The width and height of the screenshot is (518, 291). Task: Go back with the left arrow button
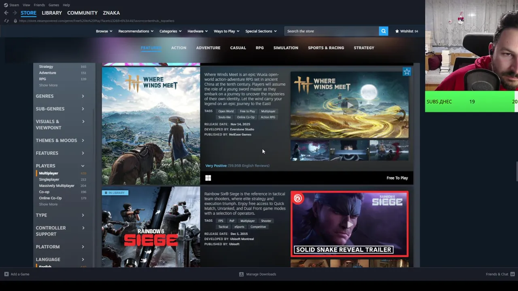[6, 13]
